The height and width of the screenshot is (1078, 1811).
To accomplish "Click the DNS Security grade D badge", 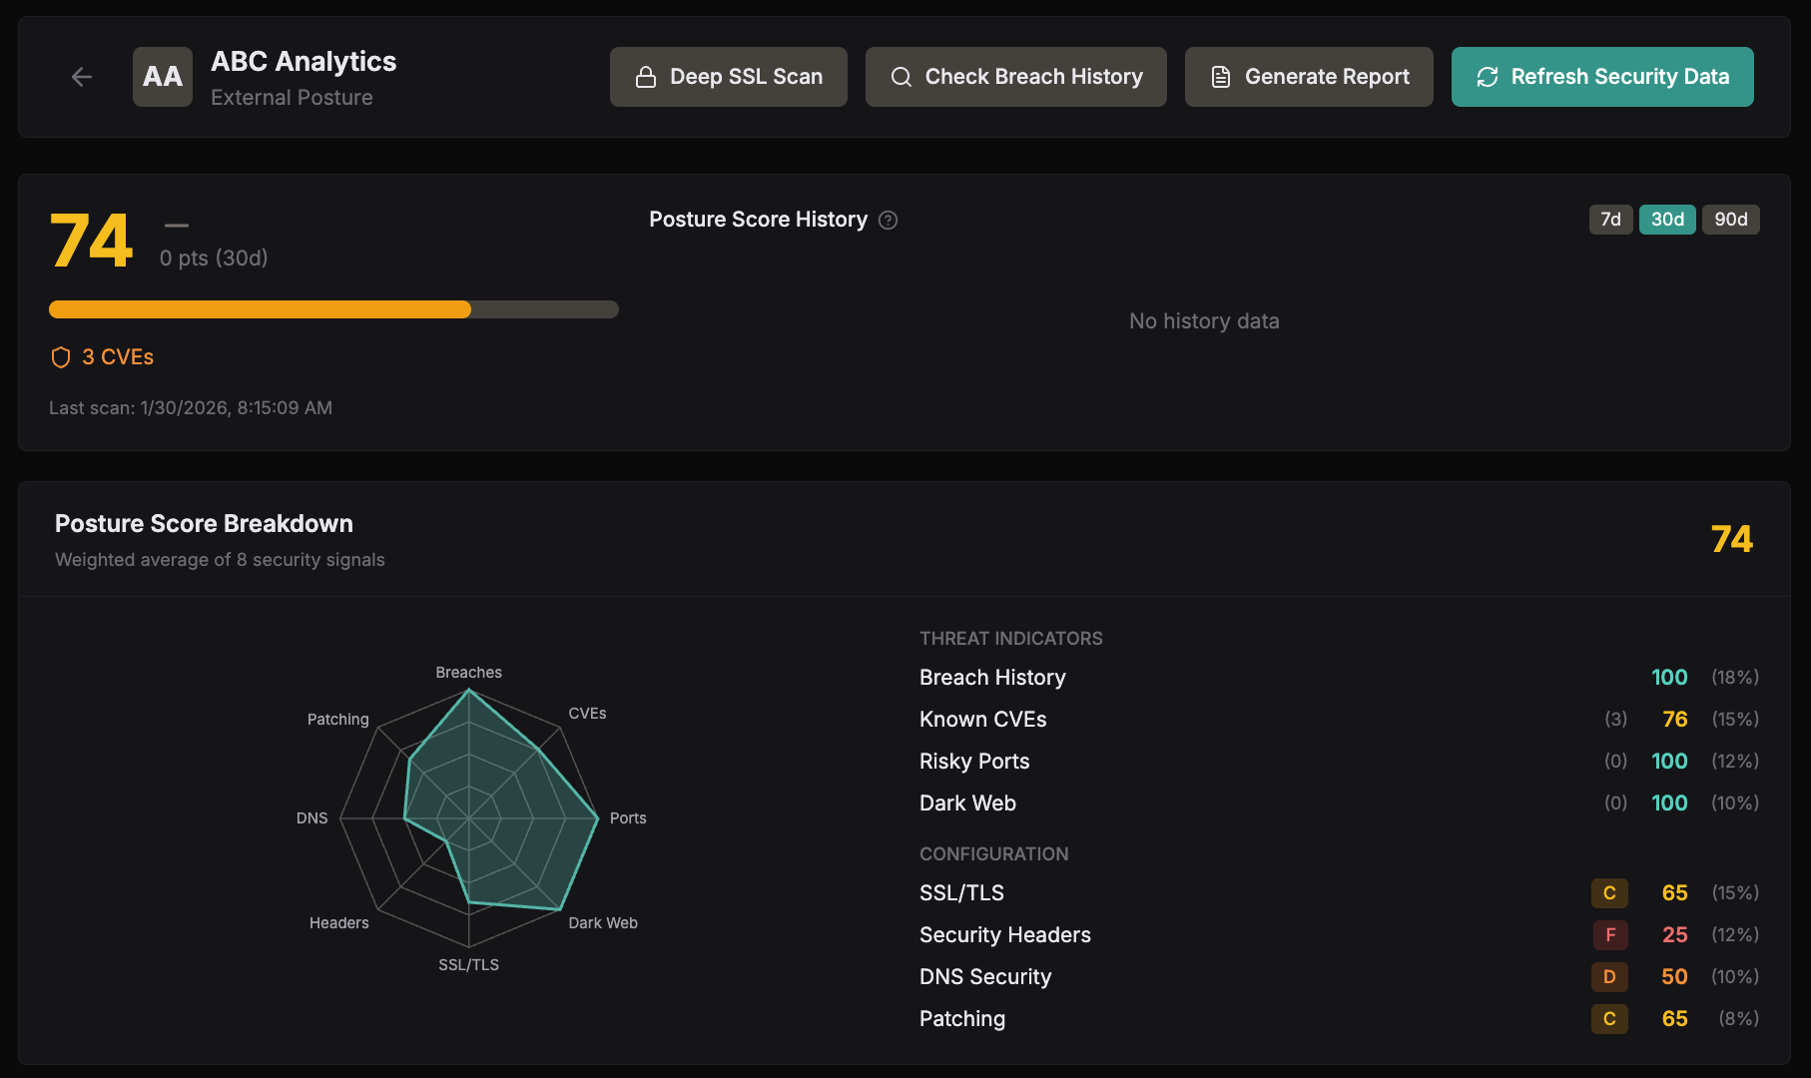I will click(1608, 977).
